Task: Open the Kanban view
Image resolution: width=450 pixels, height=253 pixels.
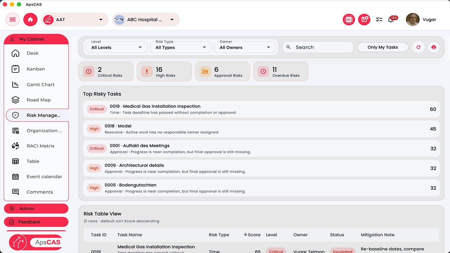Action: pyautogui.click(x=36, y=69)
